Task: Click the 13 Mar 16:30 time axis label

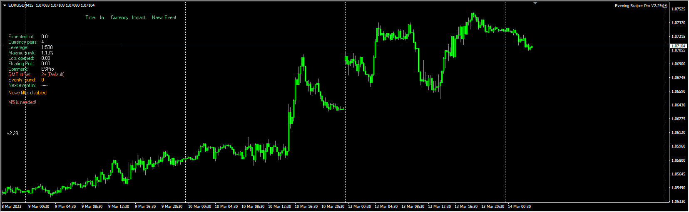Action: (x=466, y=207)
